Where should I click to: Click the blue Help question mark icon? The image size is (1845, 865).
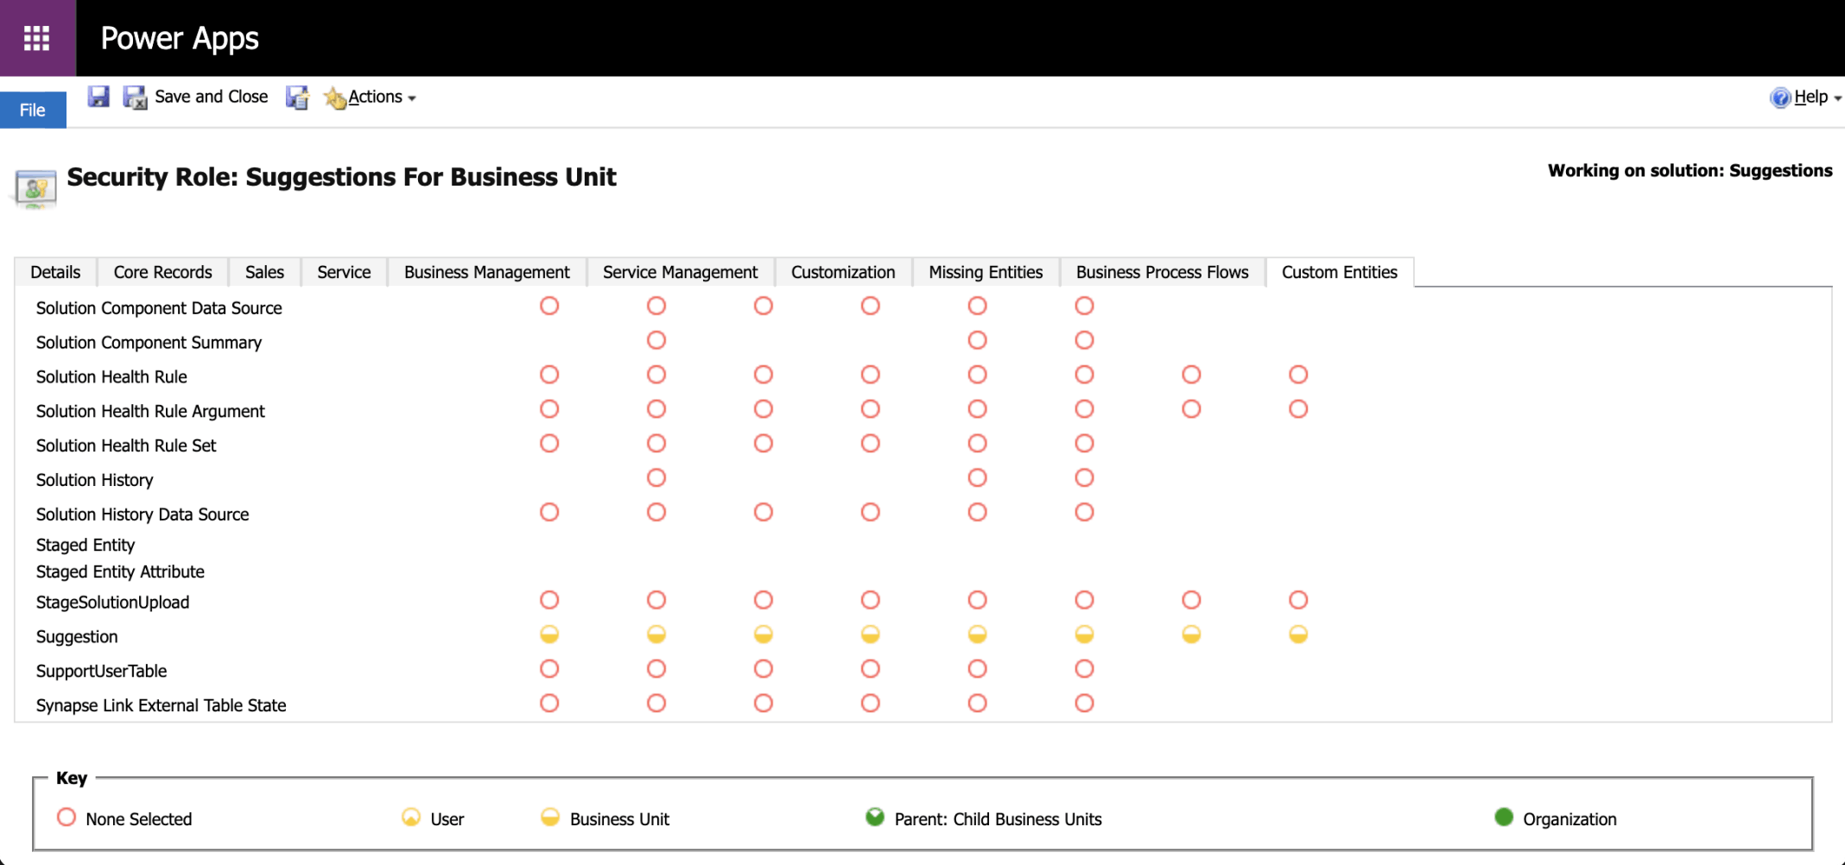point(1779,98)
